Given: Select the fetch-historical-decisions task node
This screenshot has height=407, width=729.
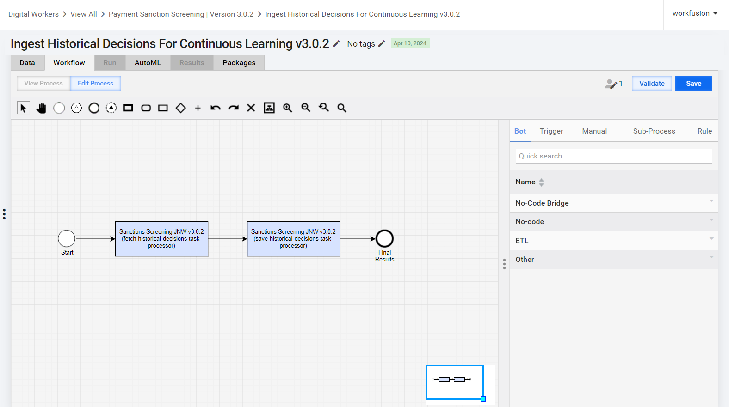Looking at the screenshot, I should (x=161, y=239).
